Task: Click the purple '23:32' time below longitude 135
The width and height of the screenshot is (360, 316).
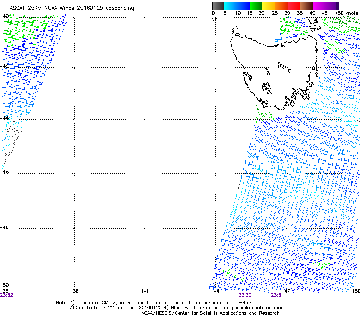Action: point(6,295)
